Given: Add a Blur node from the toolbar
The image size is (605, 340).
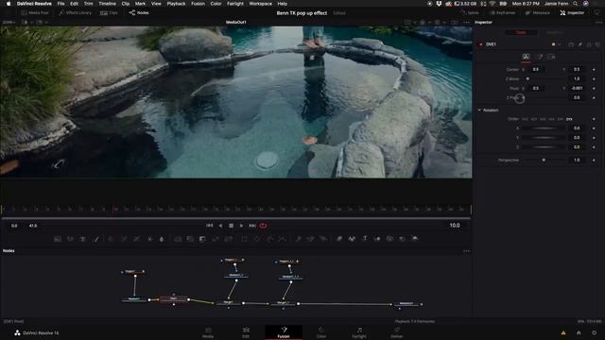Looking at the screenshot, I should pyautogui.click(x=162, y=239).
